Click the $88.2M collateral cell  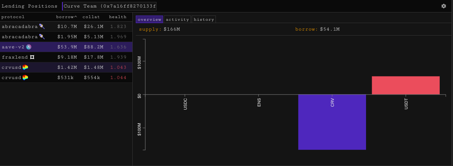pyautogui.click(x=94, y=47)
